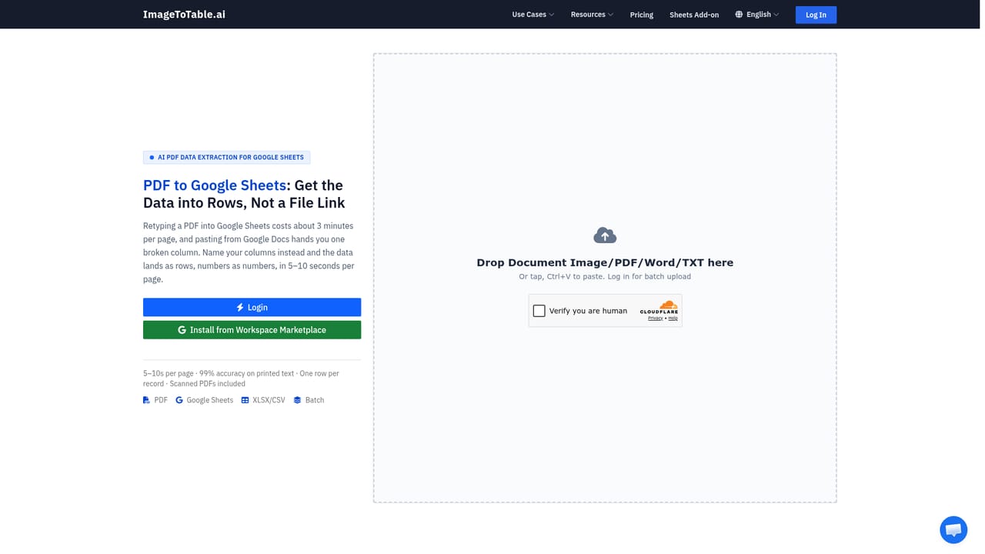Click the ImageToTable.ai logo
Screen dimensions: 985x554
coord(184,15)
